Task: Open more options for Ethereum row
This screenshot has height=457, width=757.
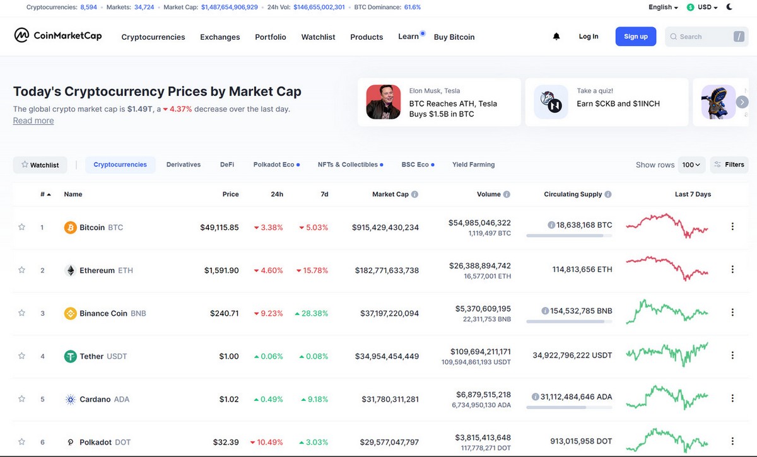Action: [732, 269]
